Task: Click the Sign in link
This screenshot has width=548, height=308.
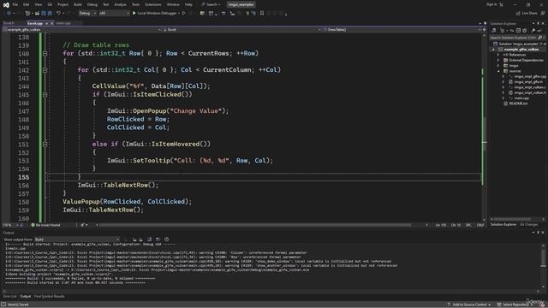Action: pyautogui.click(x=491, y=4)
